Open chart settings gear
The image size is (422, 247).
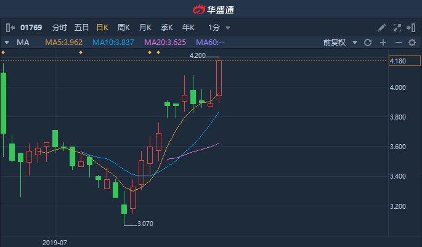coord(412,43)
